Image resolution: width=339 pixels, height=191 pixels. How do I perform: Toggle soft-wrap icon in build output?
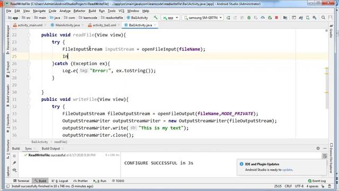[x=325, y=156]
